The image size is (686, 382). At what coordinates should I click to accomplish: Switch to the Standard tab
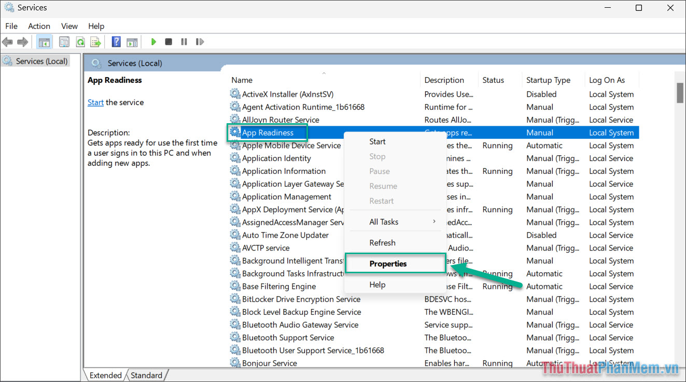click(x=147, y=375)
